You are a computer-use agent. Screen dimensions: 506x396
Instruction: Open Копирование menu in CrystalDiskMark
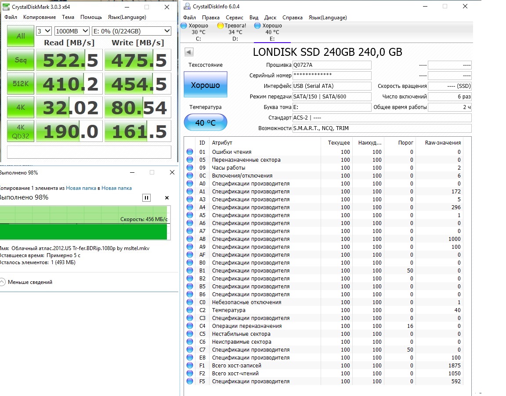coord(40,17)
